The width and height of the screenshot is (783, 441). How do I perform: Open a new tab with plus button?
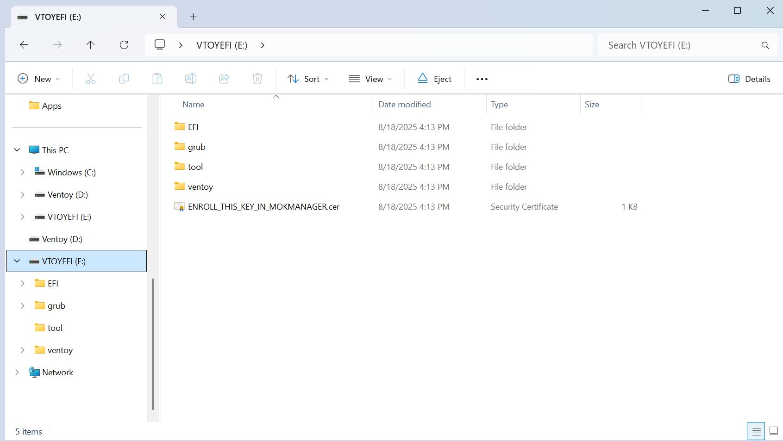193,17
